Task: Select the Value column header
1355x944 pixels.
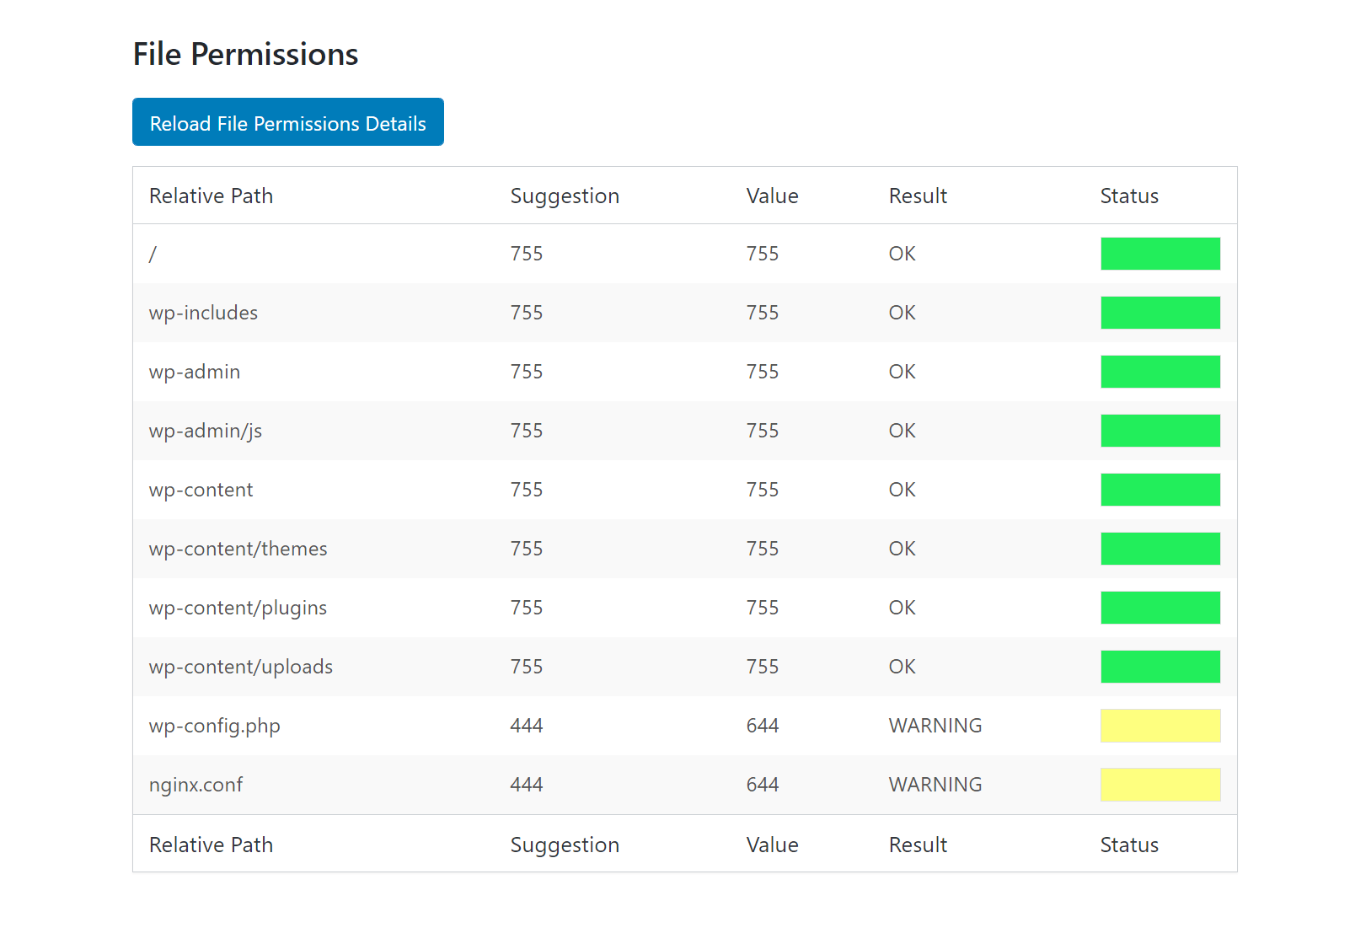Action: tap(771, 196)
